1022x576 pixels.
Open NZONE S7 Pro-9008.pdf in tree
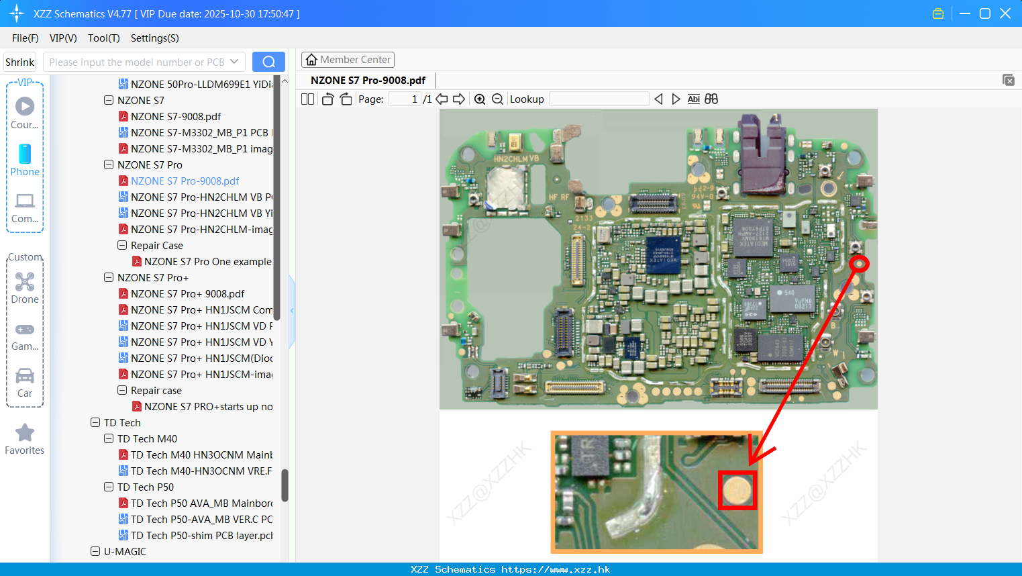click(185, 181)
